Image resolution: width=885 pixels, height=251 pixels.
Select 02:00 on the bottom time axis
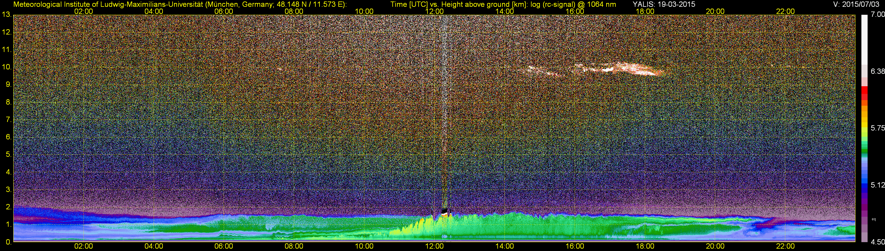coord(83,246)
